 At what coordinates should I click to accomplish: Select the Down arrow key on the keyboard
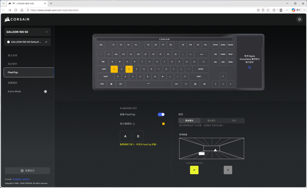tap(223, 84)
